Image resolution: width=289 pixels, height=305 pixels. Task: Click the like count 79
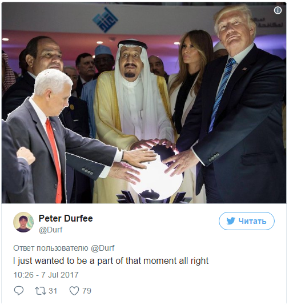(x=87, y=291)
